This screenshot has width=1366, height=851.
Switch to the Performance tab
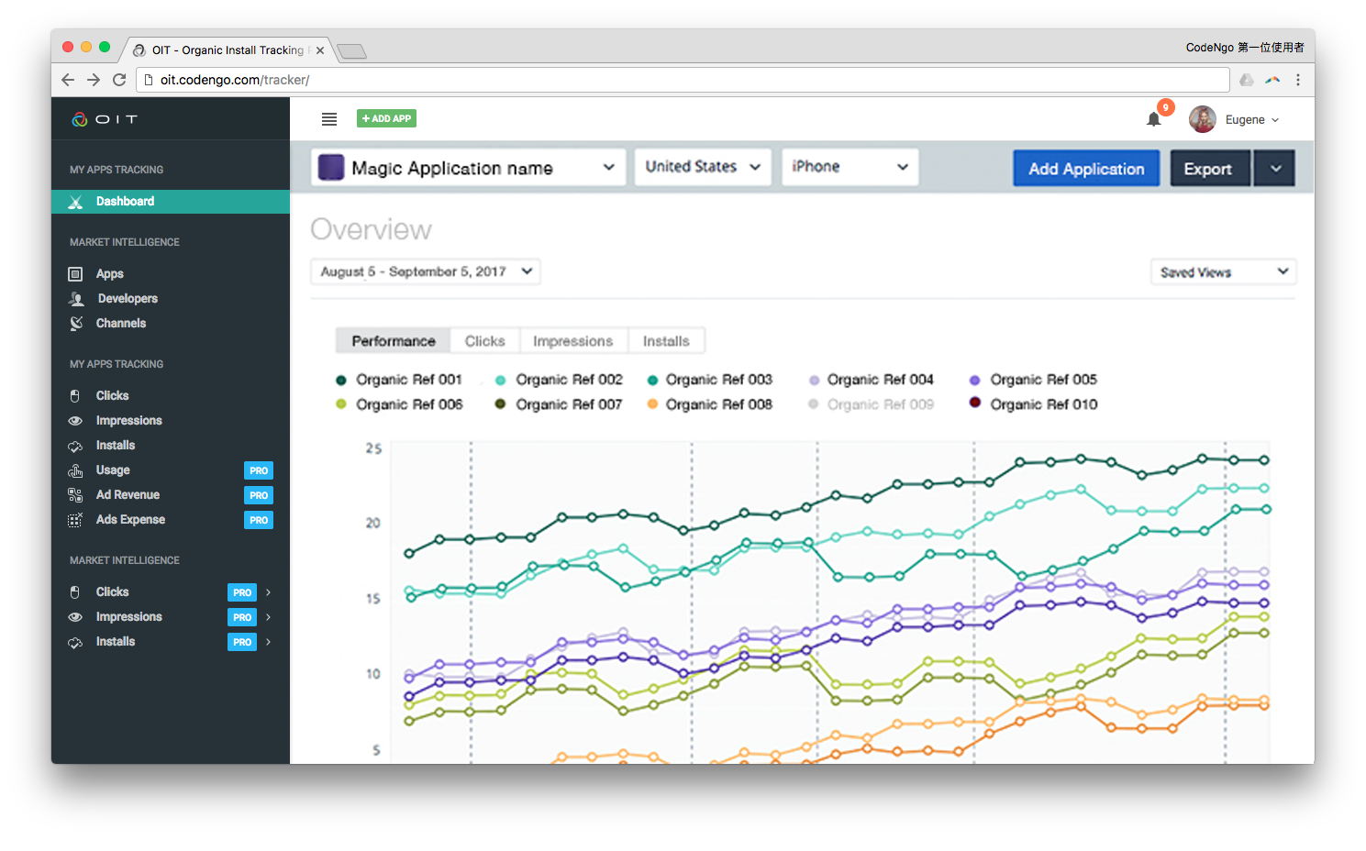[x=394, y=341]
